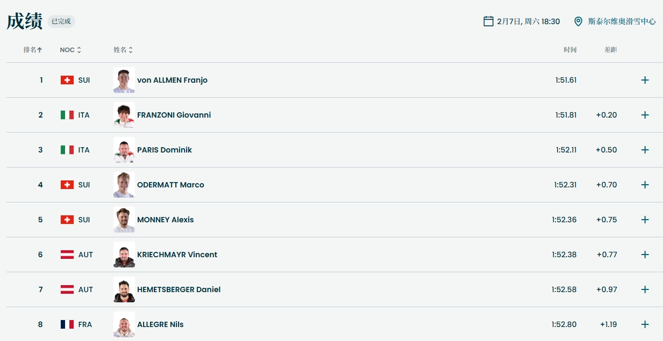Image resolution: width=663 pixels, height=341 pixels.
Task: Sort results by 排名 column
Action: [x=33, y=50]
